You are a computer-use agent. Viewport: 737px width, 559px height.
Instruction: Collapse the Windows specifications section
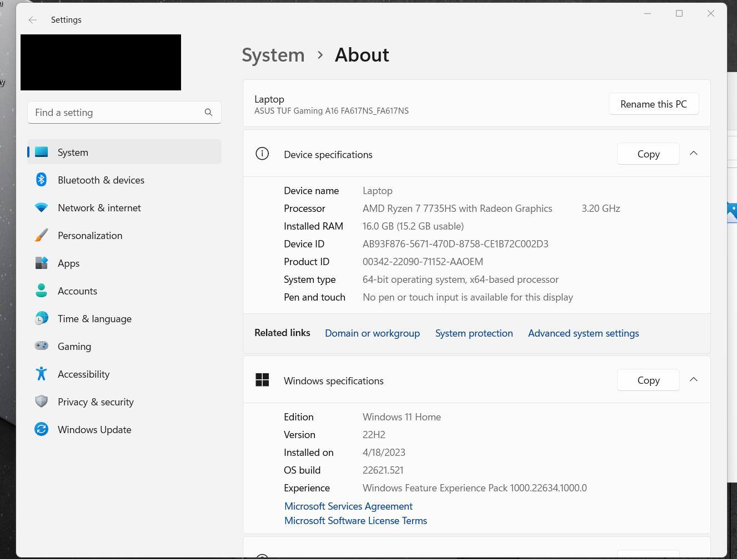coord(693,380)
